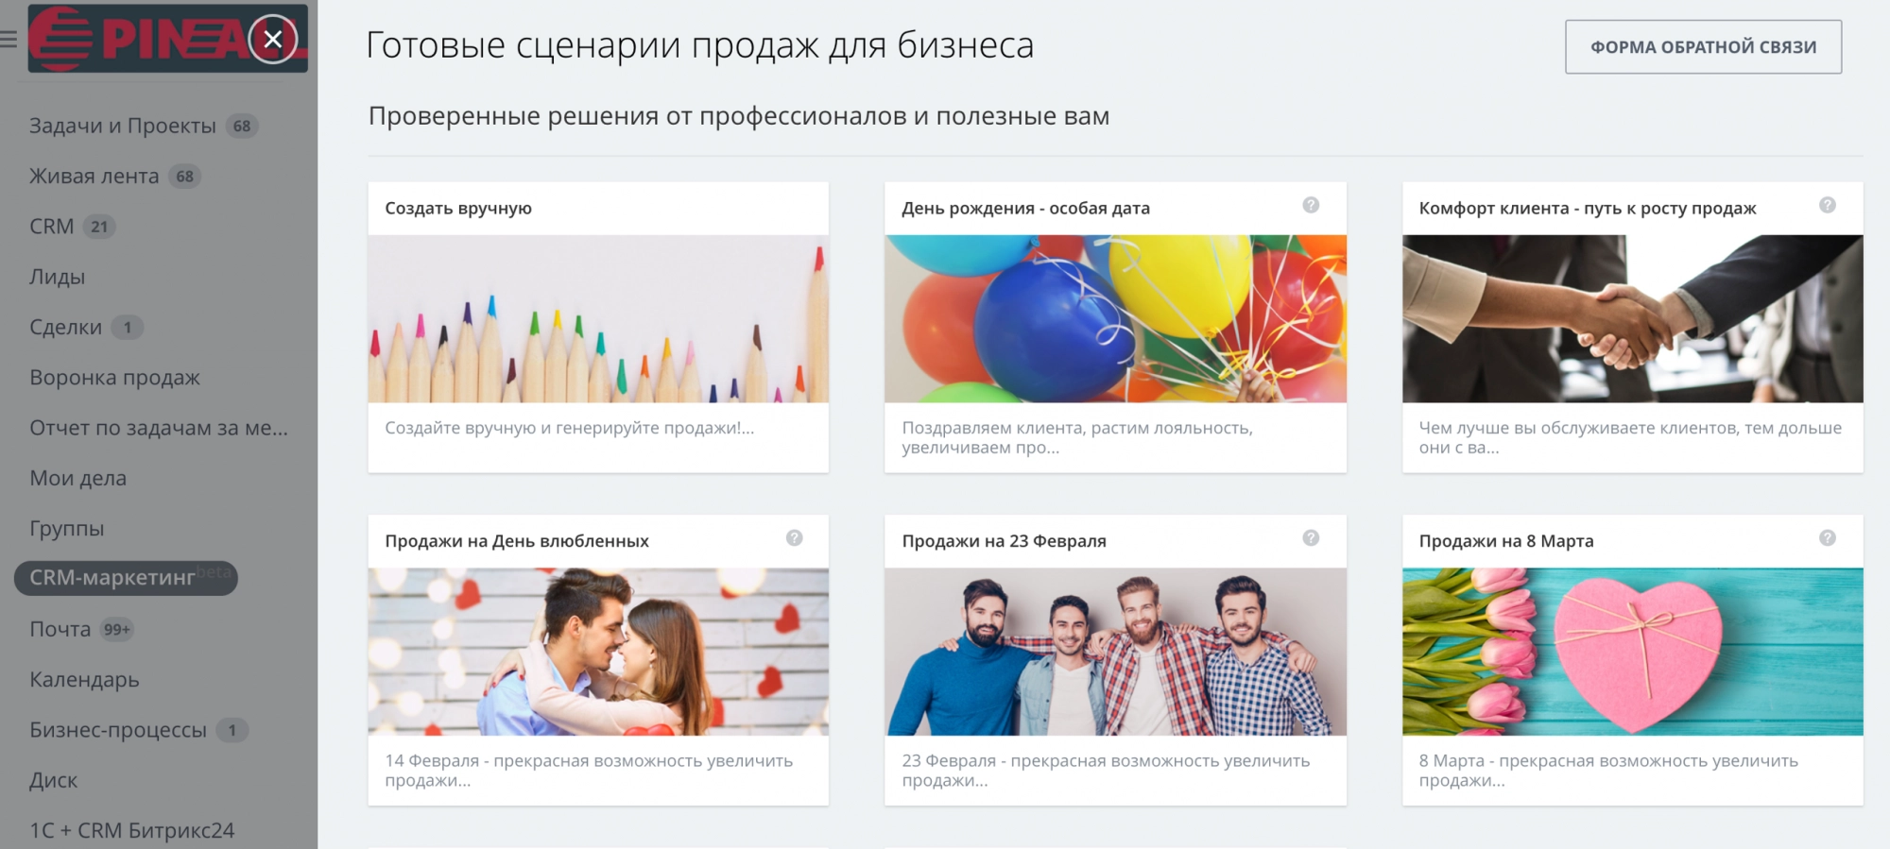
Task: Click the handshake image on Комфорт клиента card
Action: point(1632,318)
